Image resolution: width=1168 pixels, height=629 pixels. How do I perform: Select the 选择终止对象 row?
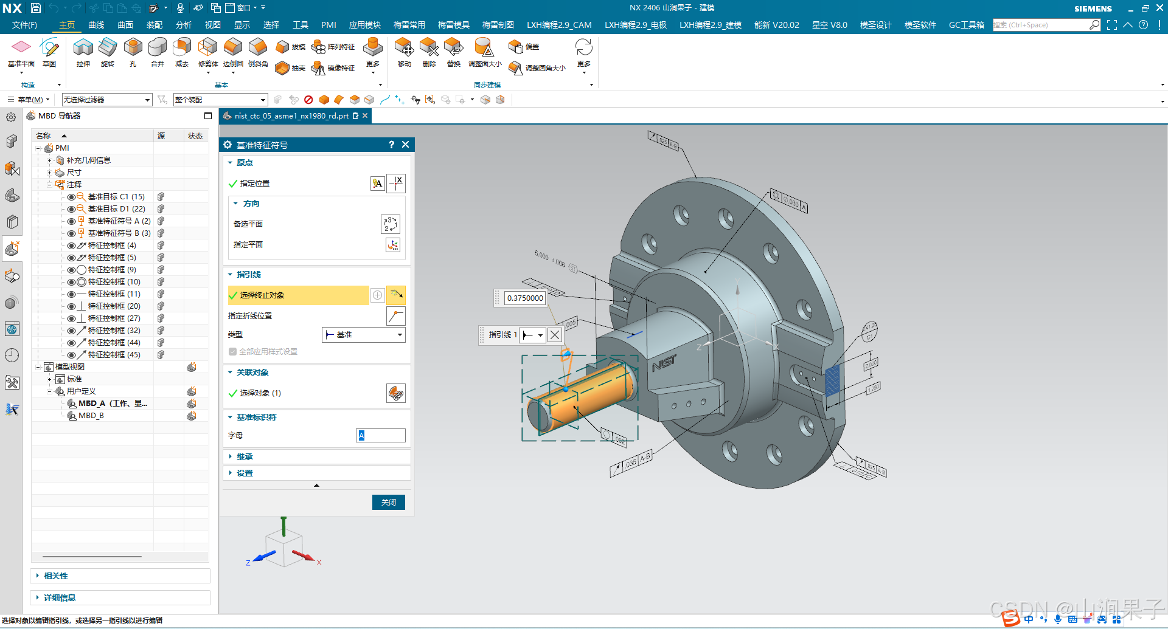tap(298, 295)
